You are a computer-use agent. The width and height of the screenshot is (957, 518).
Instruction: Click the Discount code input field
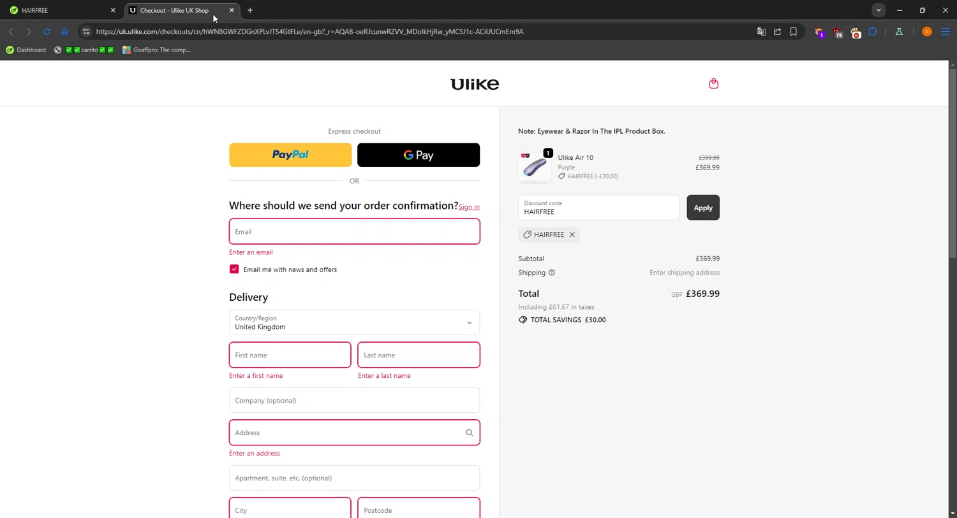click(598, 208)
